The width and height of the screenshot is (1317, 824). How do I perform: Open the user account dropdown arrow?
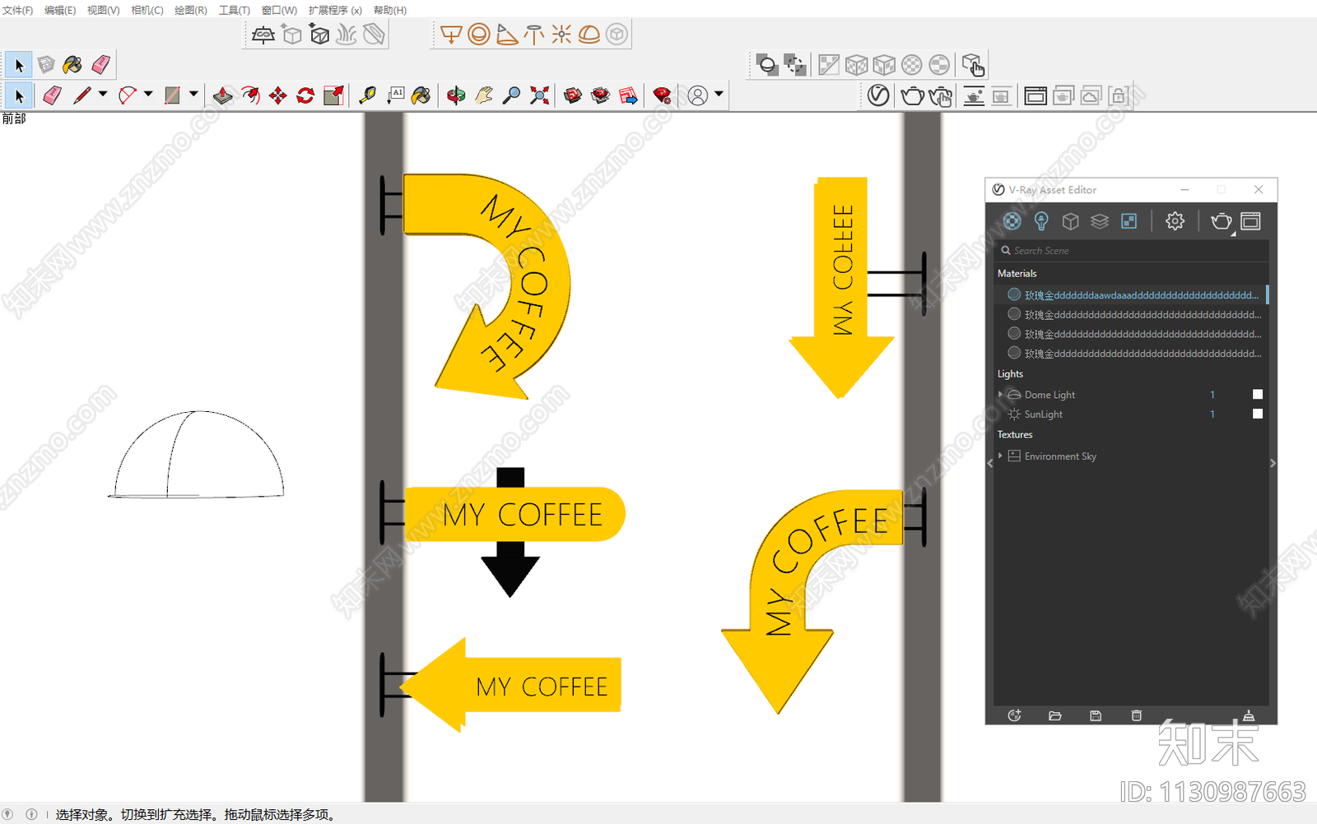click(x=719, y=94)
